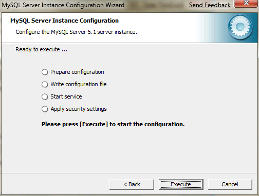
Task: Click the Write configuration file status circle
Action: pos(45,84)
